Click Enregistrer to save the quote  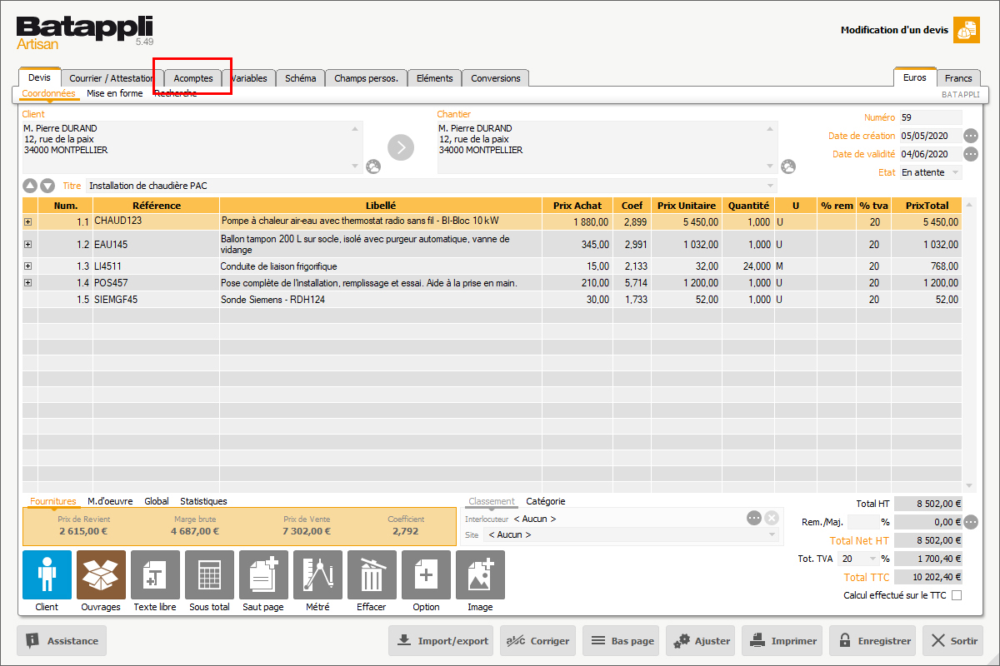pos(872,641)
